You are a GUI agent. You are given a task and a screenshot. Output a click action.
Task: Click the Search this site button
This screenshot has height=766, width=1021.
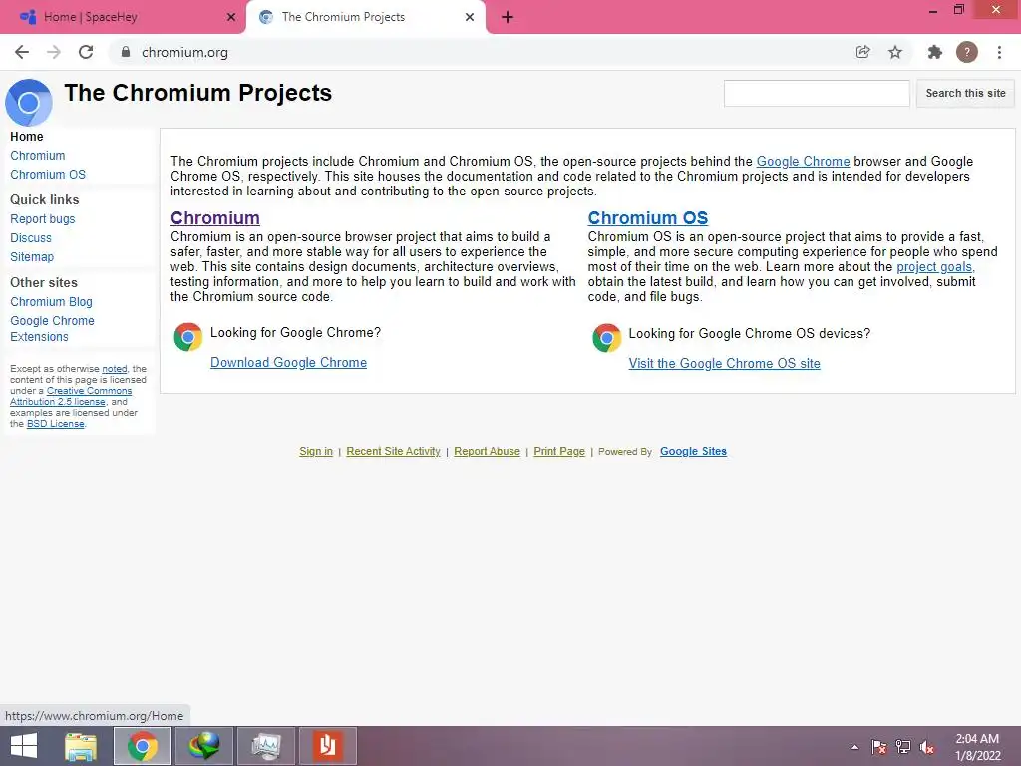click(965, 93)
